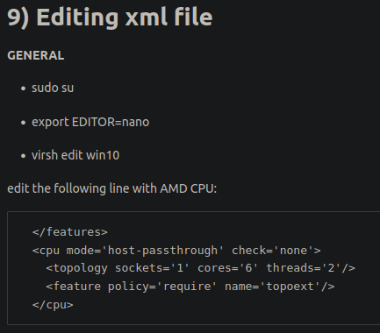380x333 pixels.
Task: Click the policy='require' attribute
Action: (162, 287)
